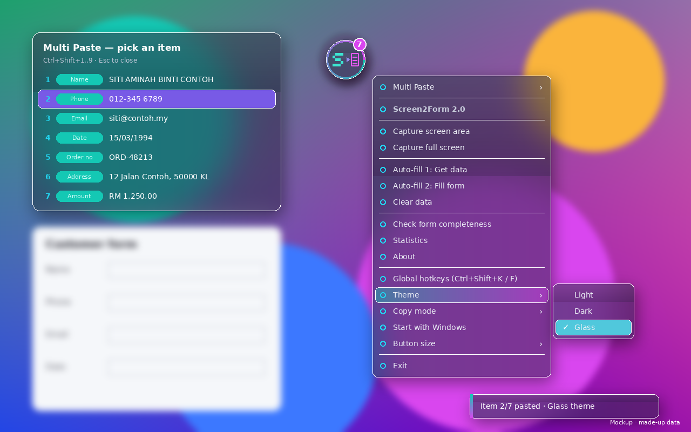Select the Dark theme
691x432 pixels.
593,311
